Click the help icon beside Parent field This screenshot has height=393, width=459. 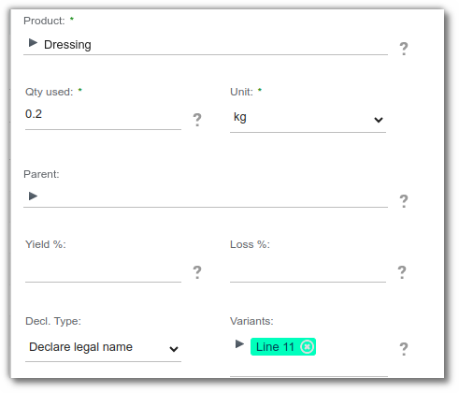point(404,201)
